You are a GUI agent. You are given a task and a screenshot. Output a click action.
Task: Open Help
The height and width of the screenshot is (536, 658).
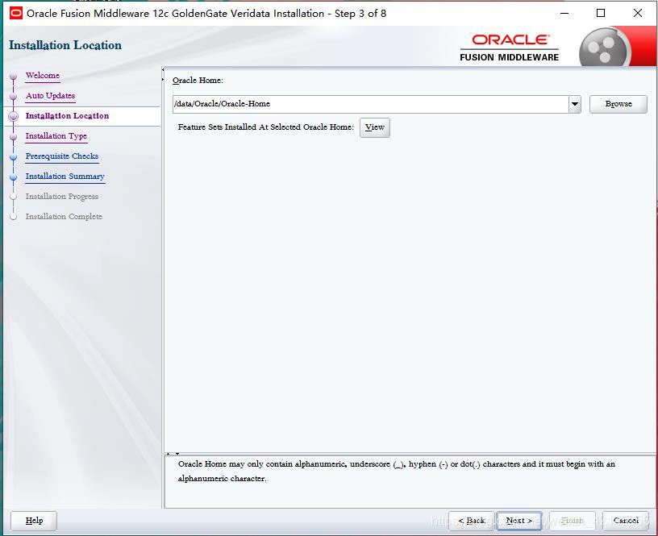[34, 521]
